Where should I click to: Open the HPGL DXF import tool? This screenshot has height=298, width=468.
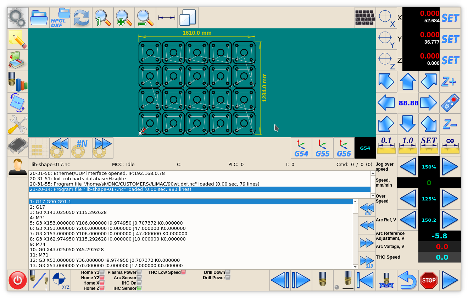(60, 18)
